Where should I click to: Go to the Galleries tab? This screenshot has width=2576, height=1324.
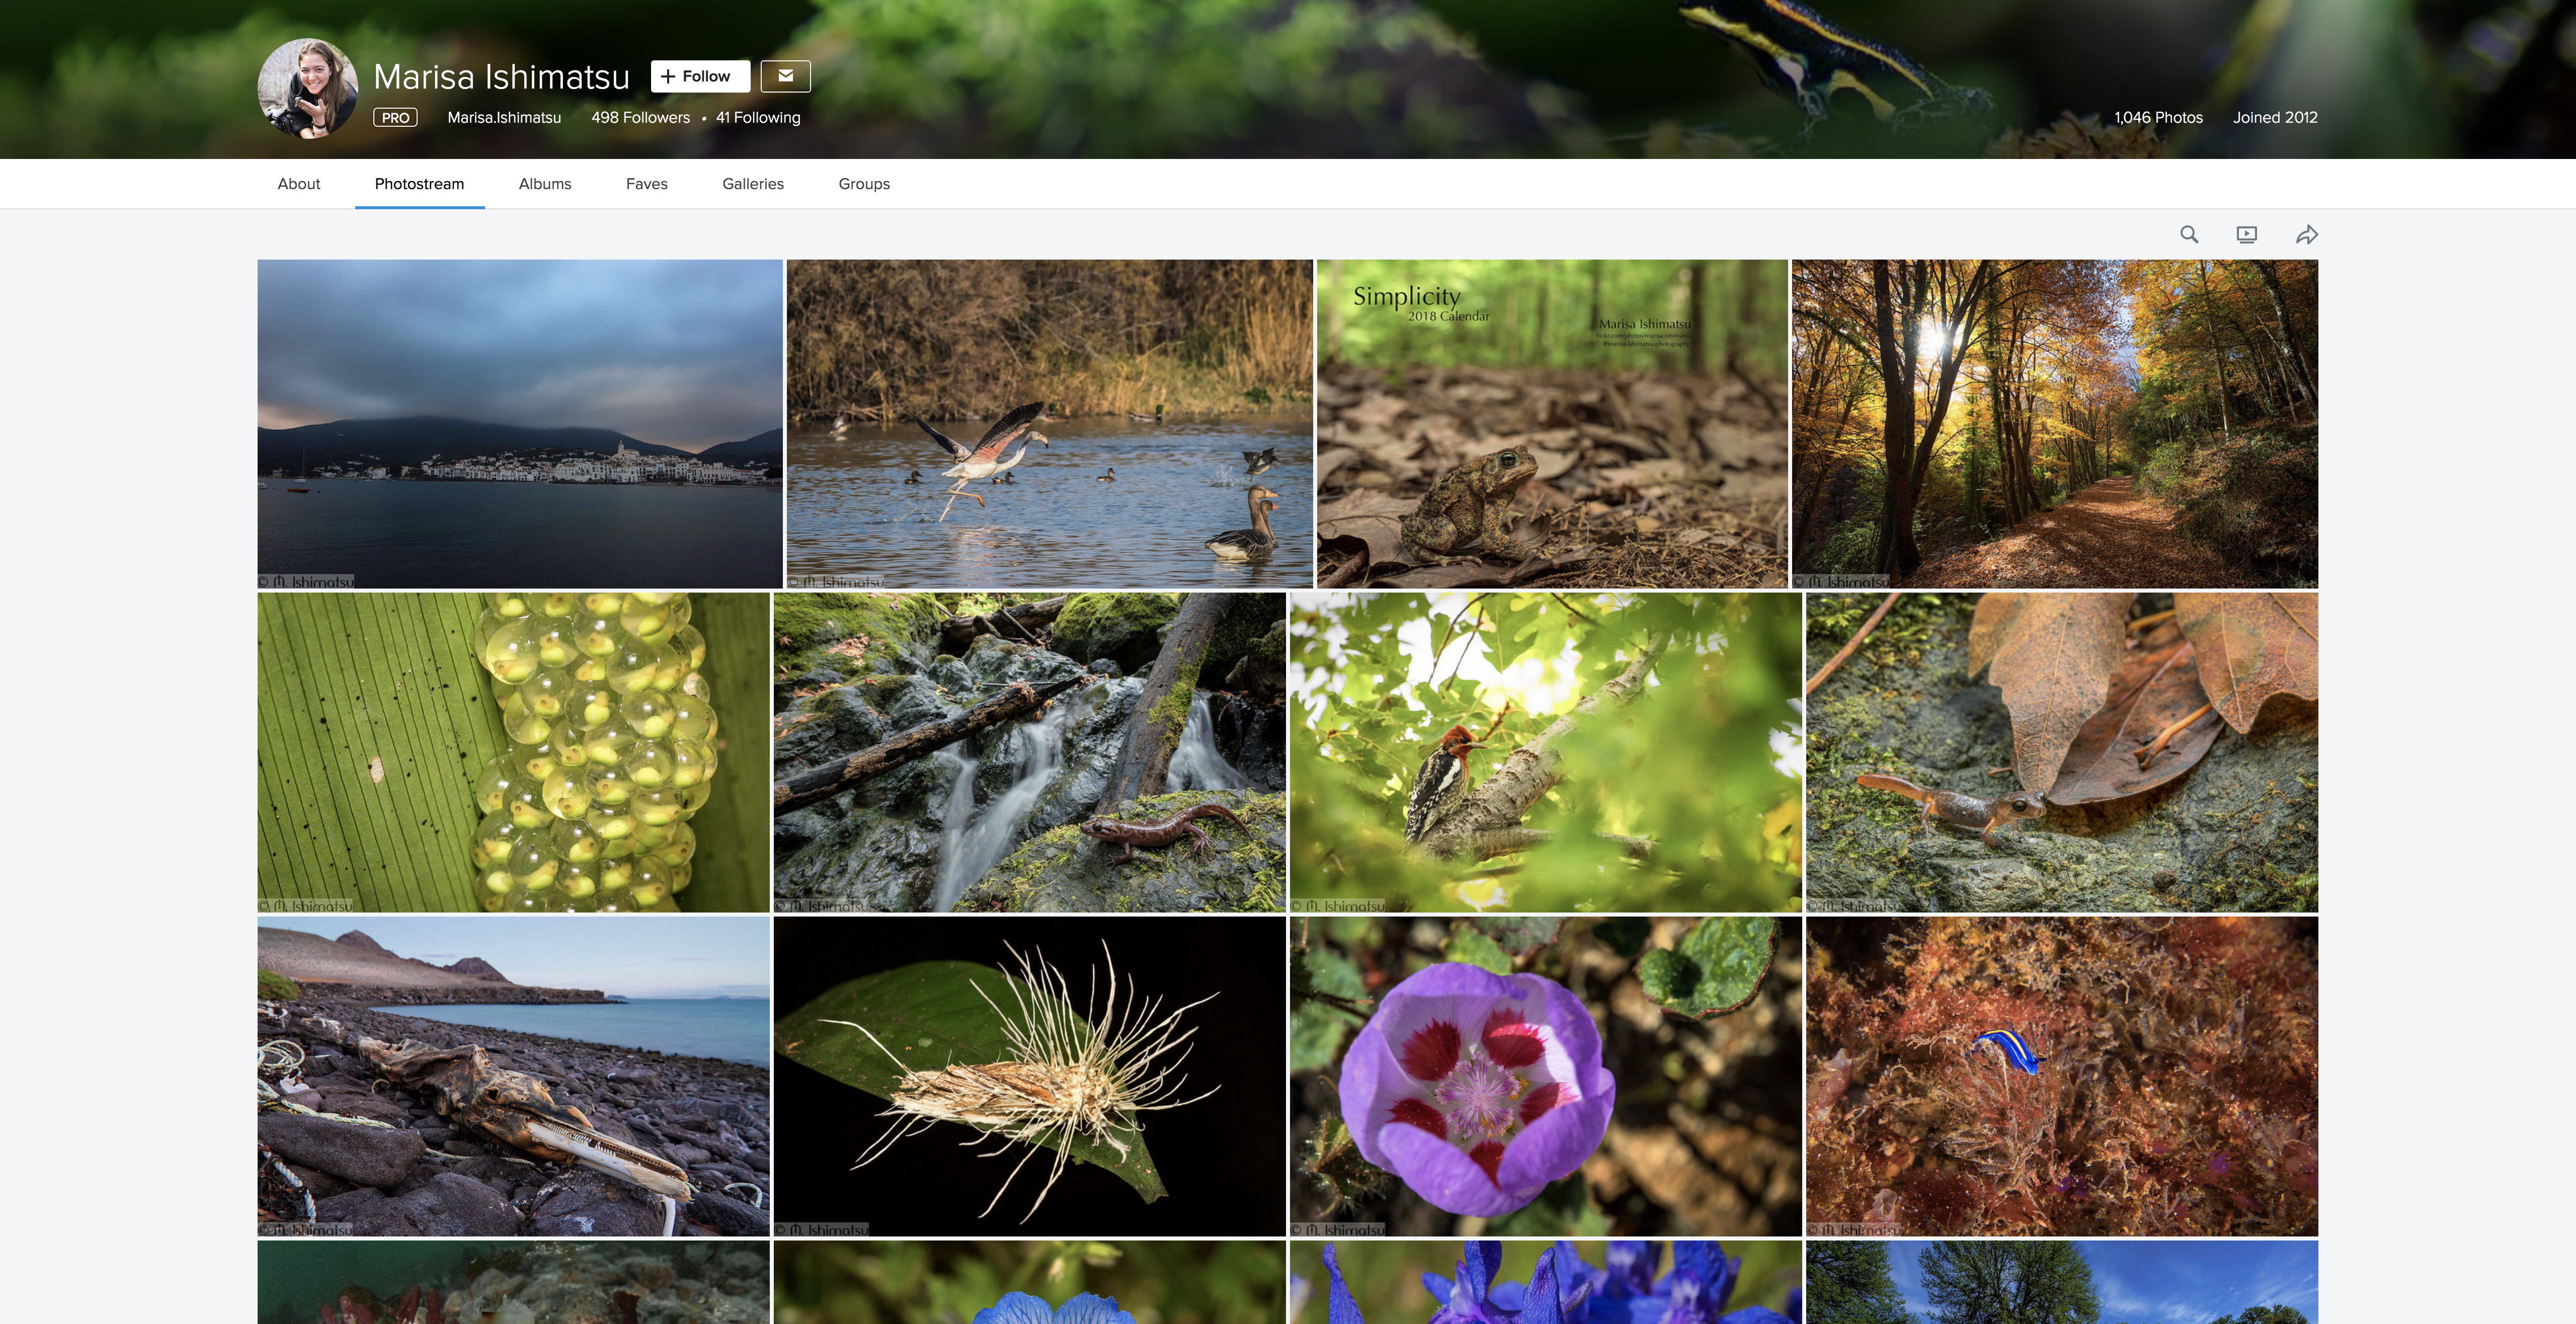coord(753,184)
